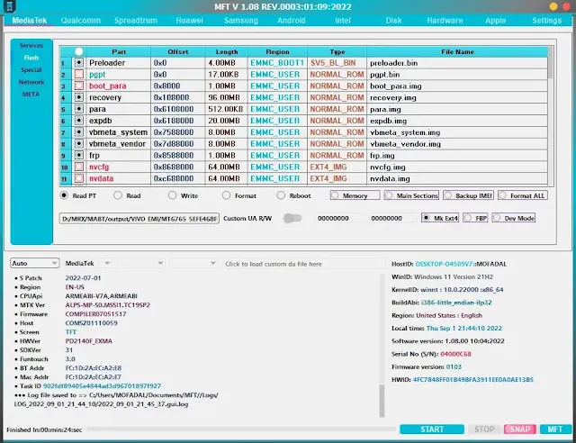Click the START button
Image resolution: width=576 pixels, height=443 pixels.
click(432, 429)
